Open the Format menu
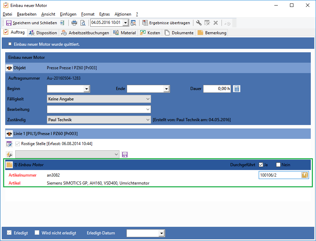The image size is (316, 241). tap(88, 14)
